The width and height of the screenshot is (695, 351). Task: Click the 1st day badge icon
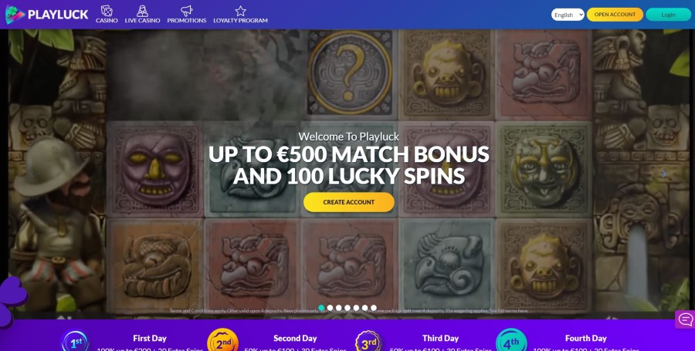click(x=75, y=341)
